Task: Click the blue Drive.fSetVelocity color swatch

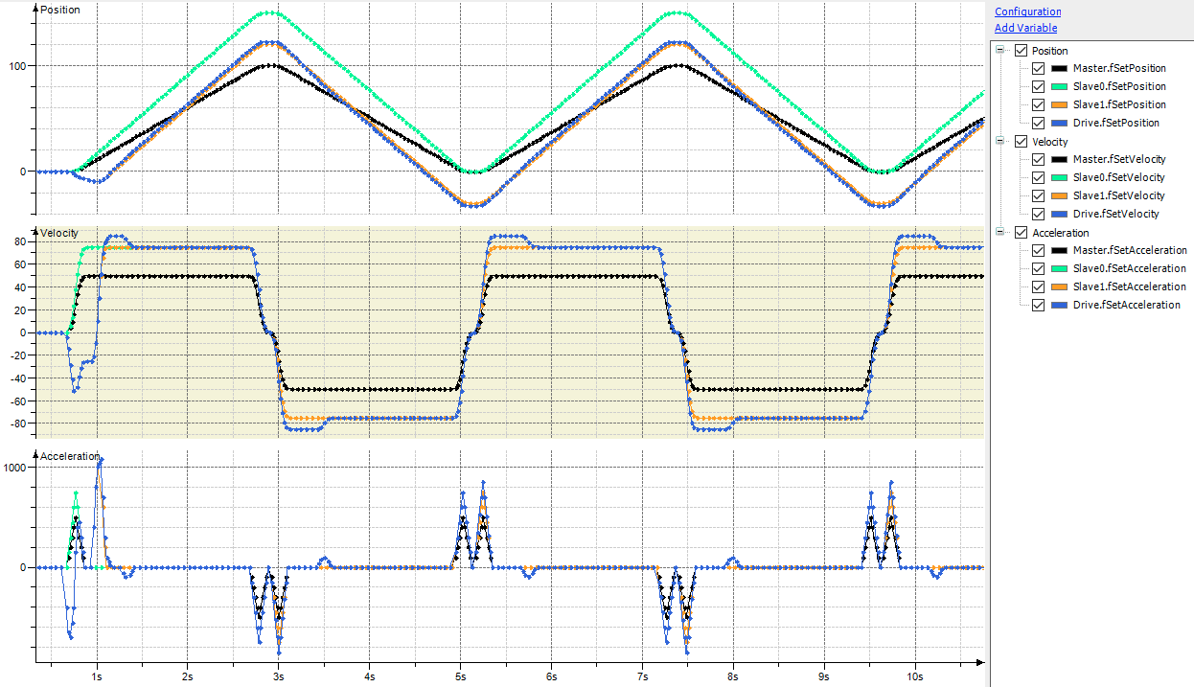Action: 1059,215
